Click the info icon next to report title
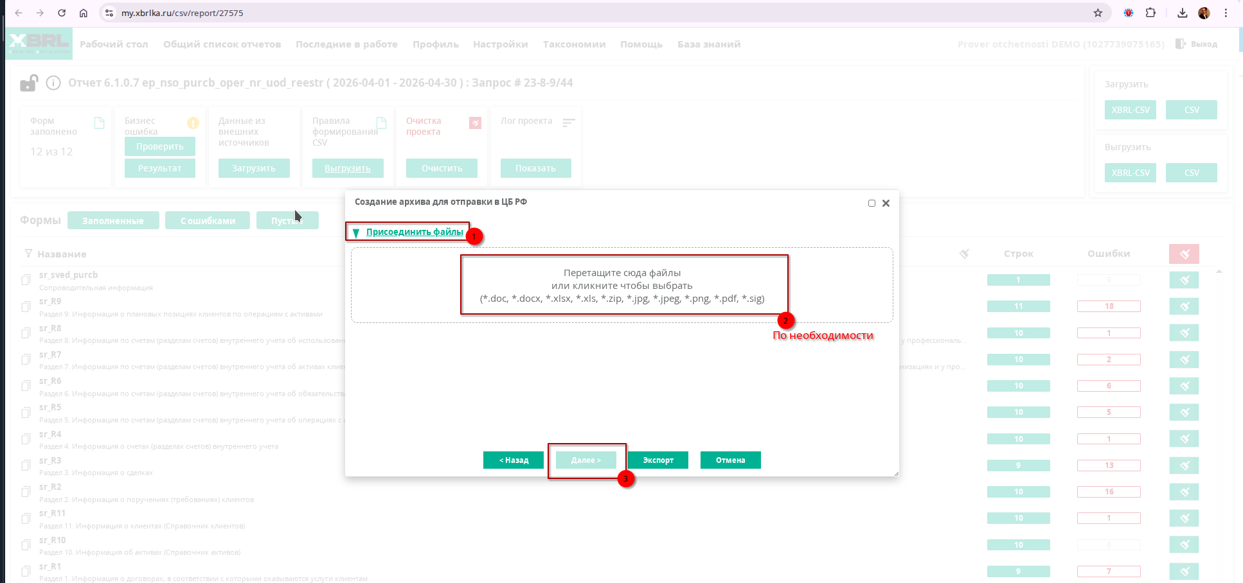 click(54, 83)
